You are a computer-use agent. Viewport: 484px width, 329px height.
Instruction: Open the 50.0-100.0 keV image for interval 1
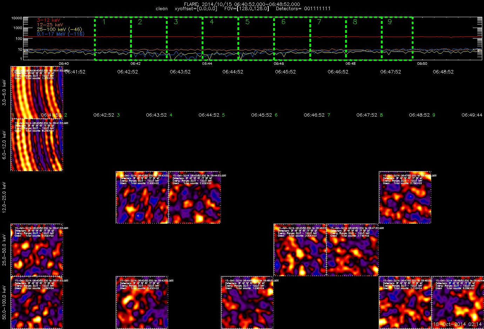tap(37, 302)
